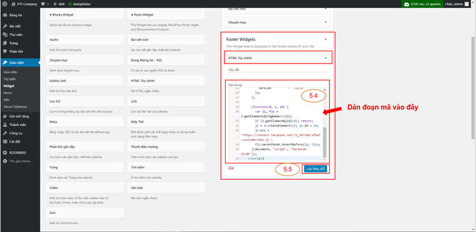Collapse the HTML Tùy chỉnh widget arrow

(x=325, y=58)
